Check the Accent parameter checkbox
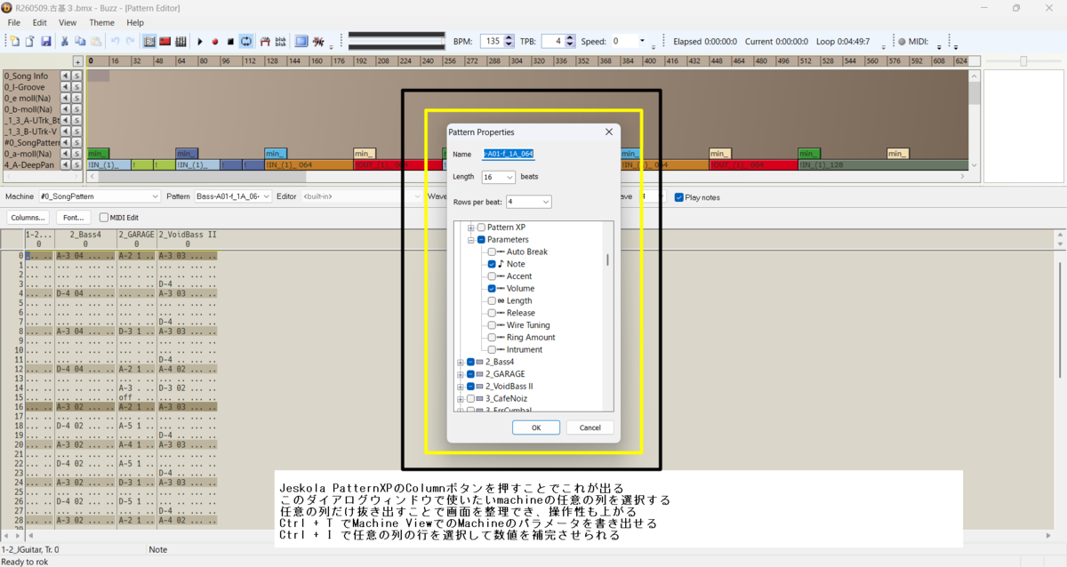 492,276
